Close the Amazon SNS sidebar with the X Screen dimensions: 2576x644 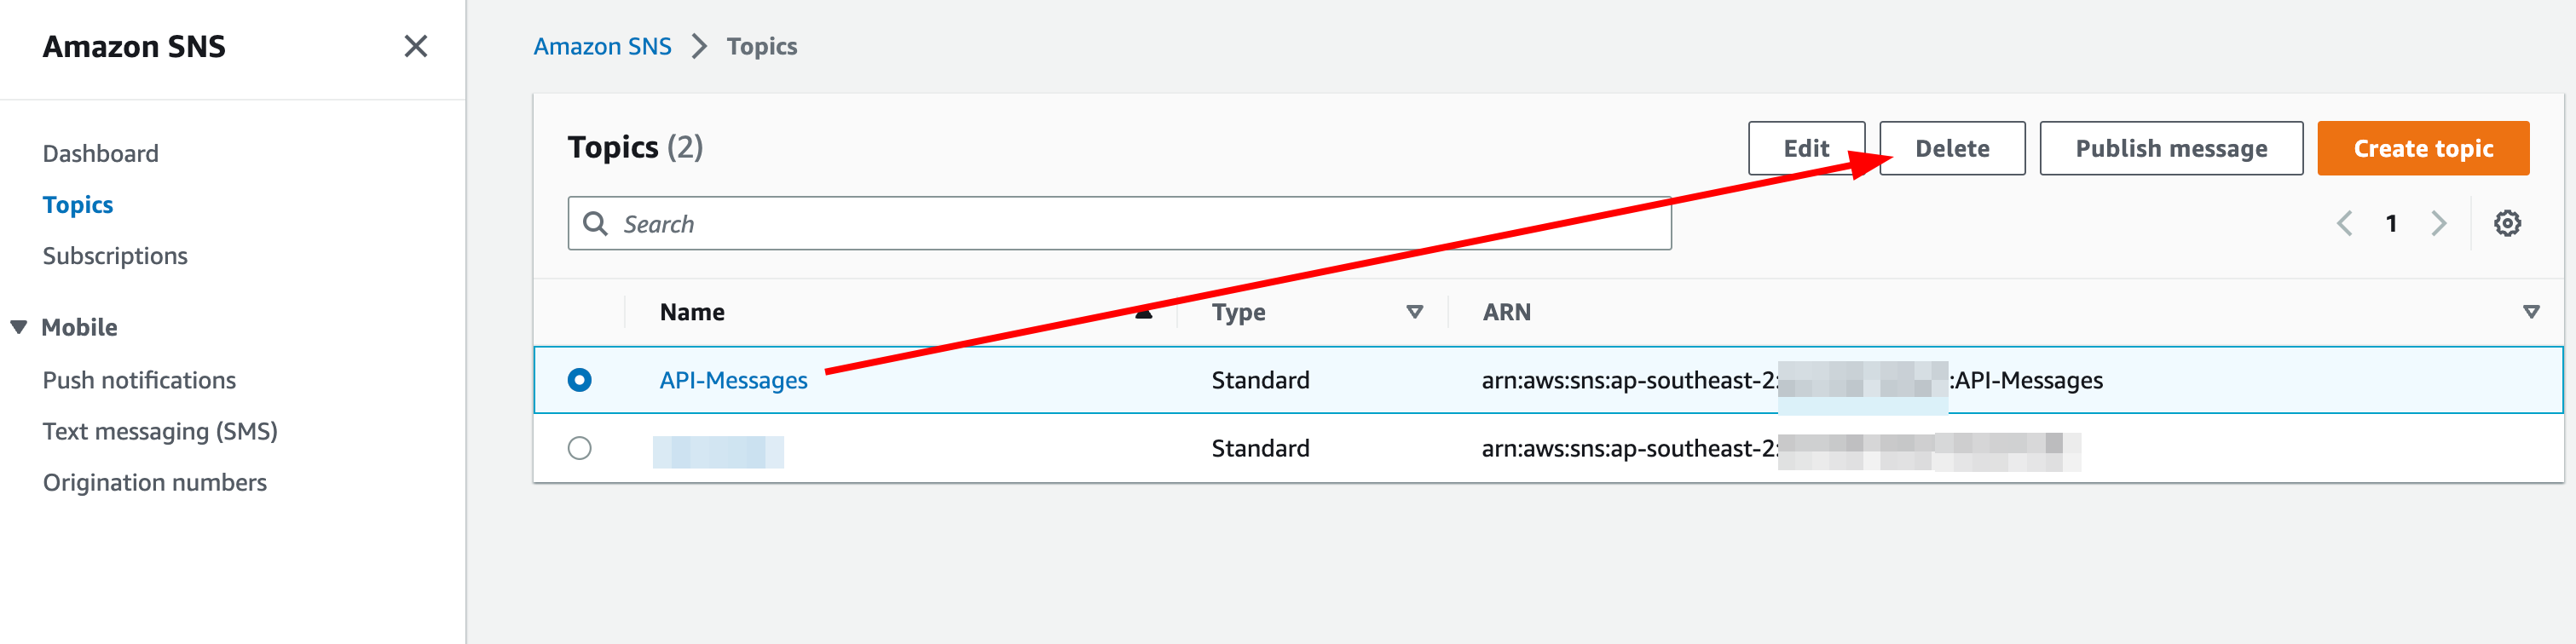(416, 46)
